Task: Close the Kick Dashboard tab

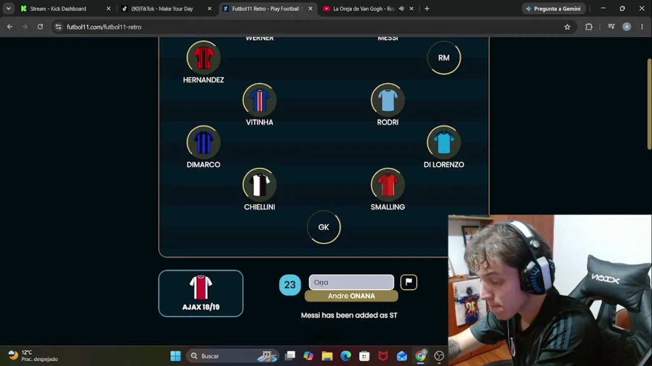Action: 108,9
